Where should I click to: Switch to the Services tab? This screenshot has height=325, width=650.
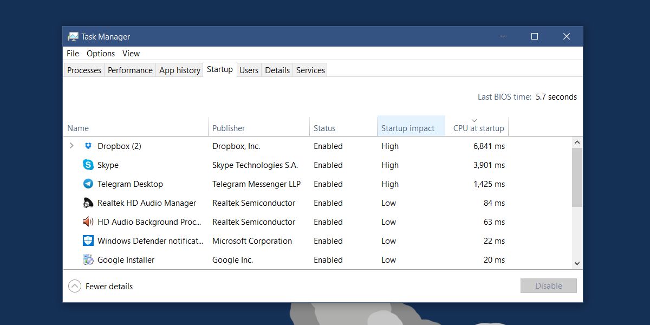pos(310,70)
